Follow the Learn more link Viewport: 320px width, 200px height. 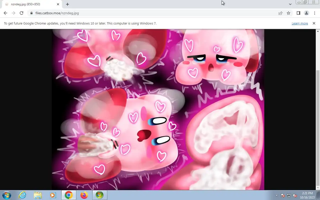click(300, 23)
